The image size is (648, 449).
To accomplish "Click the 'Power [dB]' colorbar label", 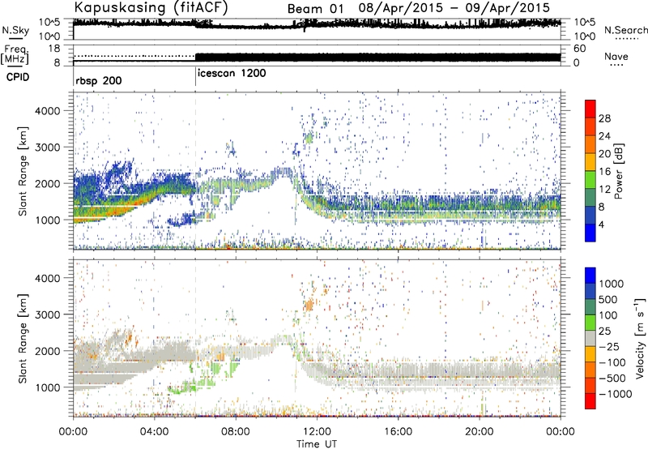I will tap(618, 171).
